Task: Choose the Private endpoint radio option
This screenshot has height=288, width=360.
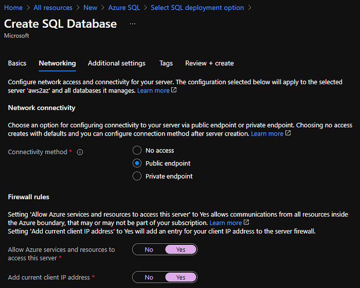Action: point(137,176)
